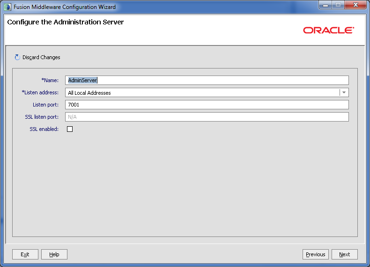Click the Listen port: label
370x267 pixels.
tap(45, 105)
